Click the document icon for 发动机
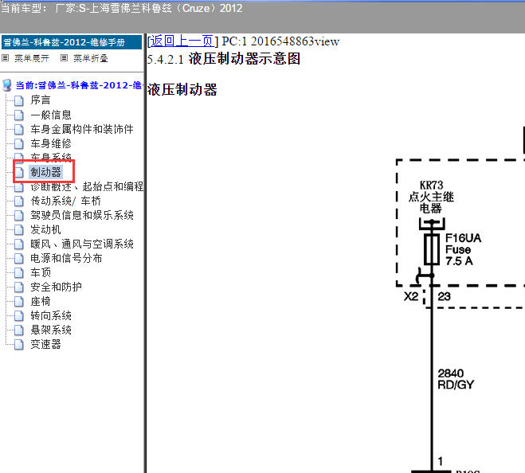The image size is (525, 473). pos(19,229)
